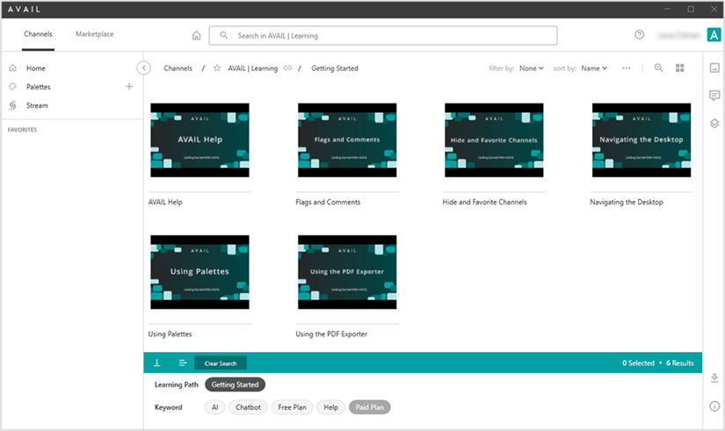Image resolution: width=725 pixels, height=431 pixels.
Task: Click the info icon at bottom right
Action: [714, 406]
